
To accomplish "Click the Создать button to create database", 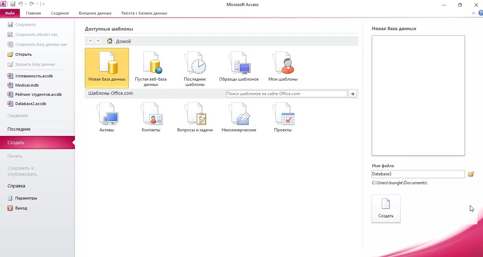I will point(386,209).
